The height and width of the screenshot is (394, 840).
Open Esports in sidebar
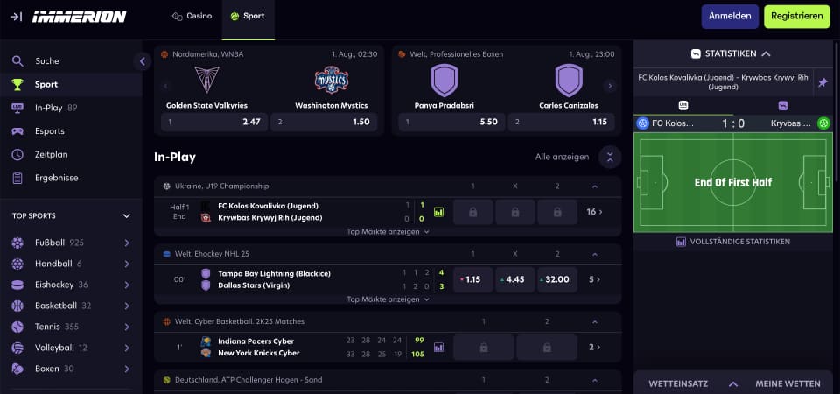point(71,130)
